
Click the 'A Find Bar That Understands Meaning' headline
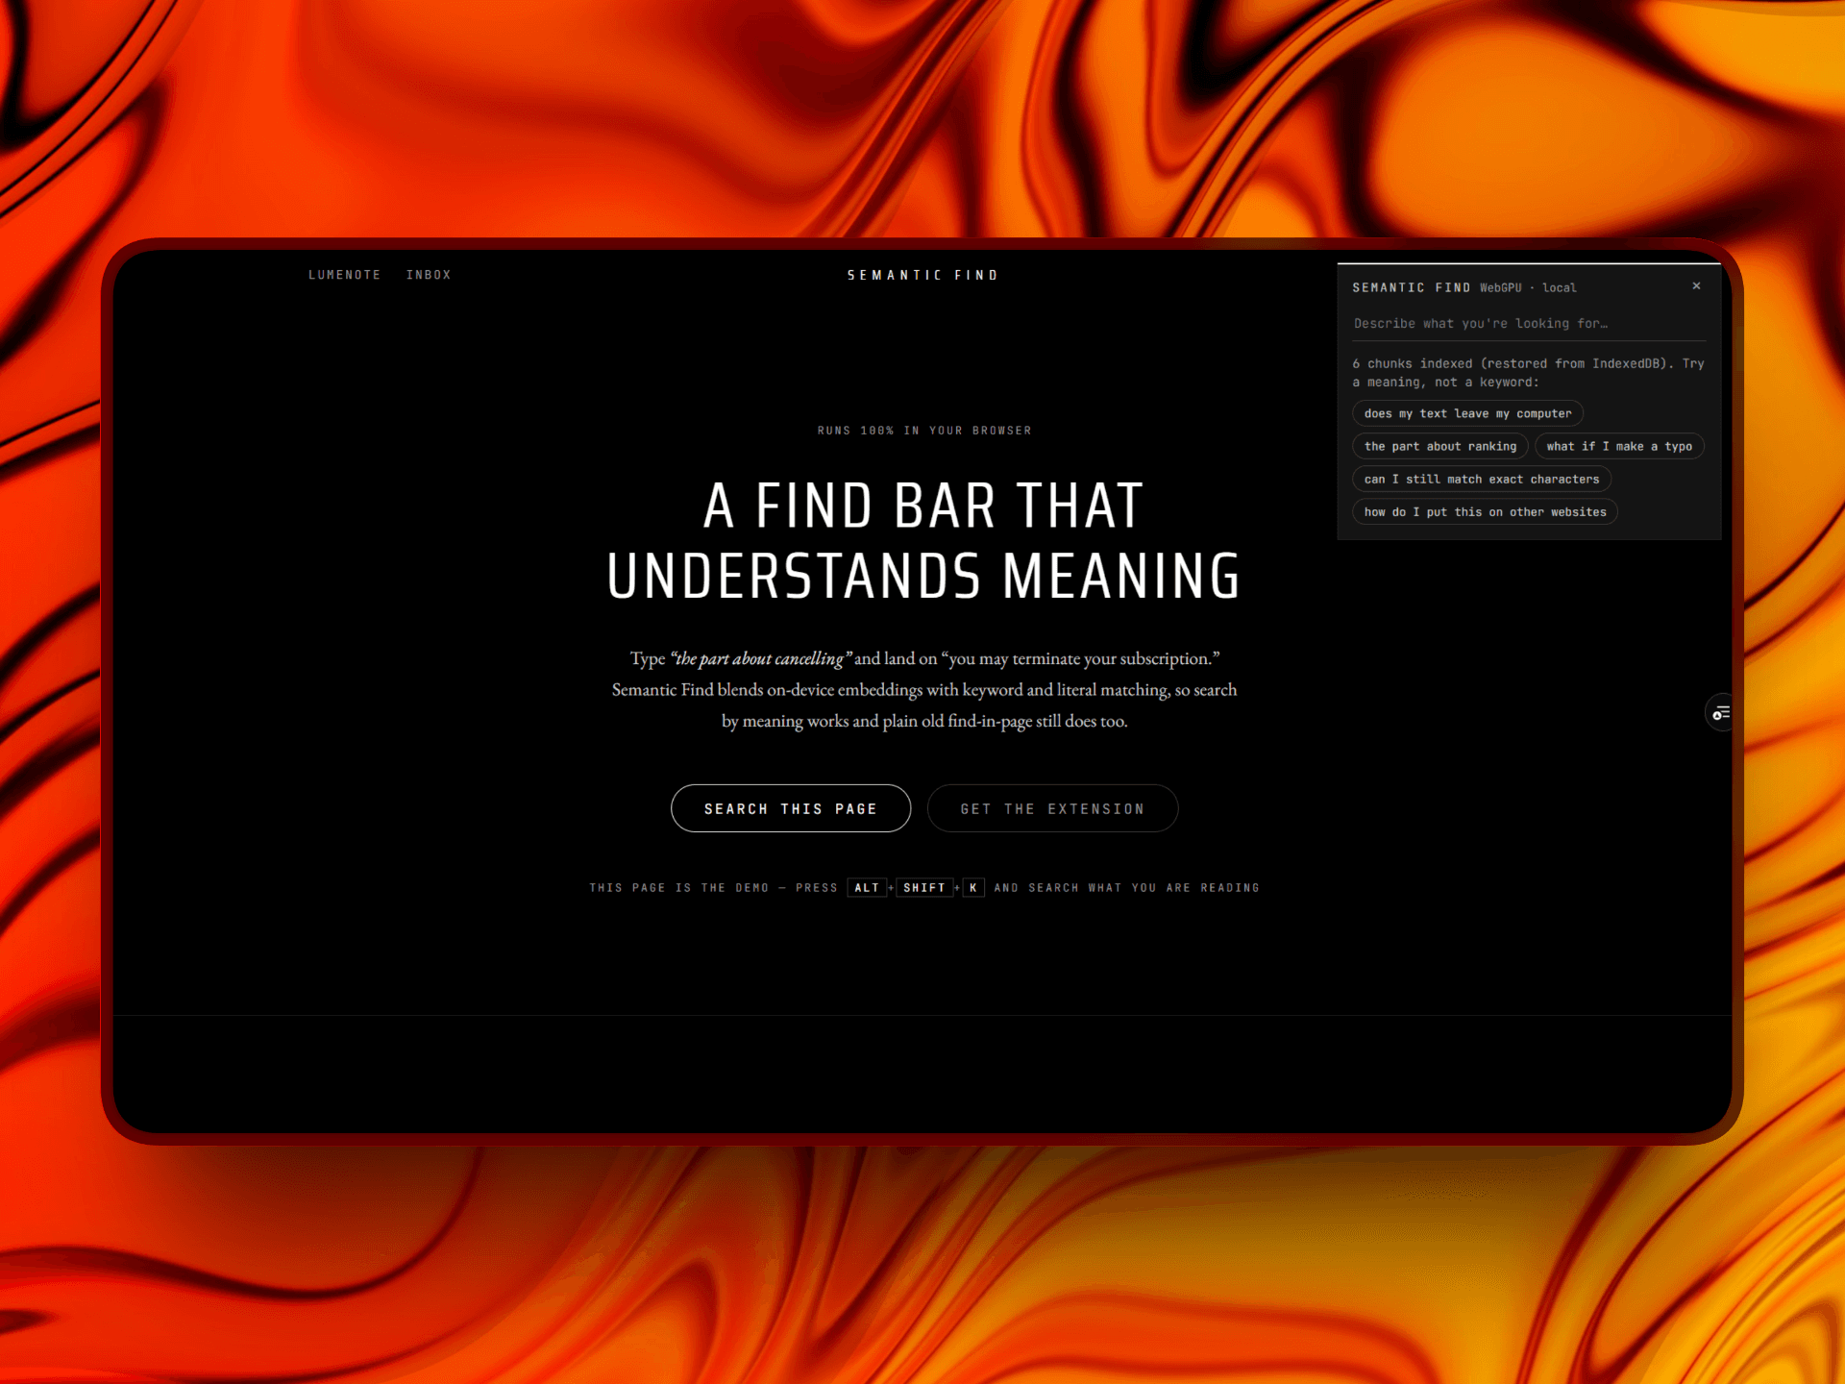pos(923,540)
